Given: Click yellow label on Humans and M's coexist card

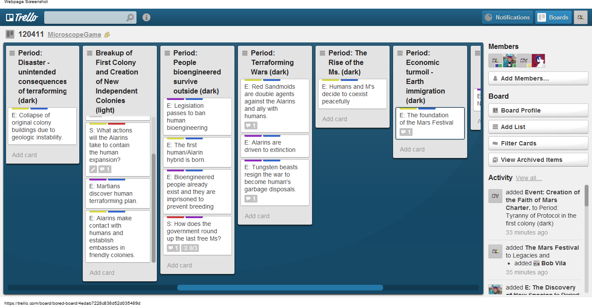Looking at the screenshot, I should pos(331,80).
